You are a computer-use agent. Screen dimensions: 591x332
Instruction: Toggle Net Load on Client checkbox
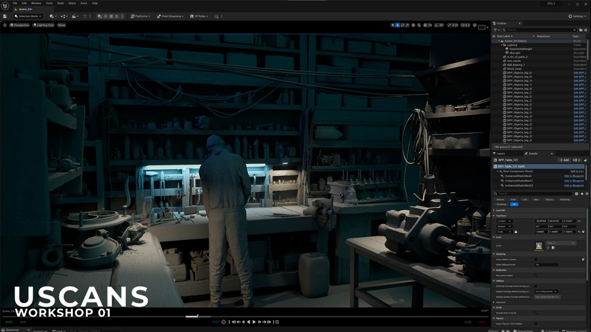(536, 276)
